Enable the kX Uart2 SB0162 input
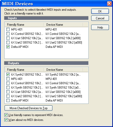Screen dimensions: 113x127 (x=8, y=43)
